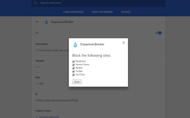Focus the Search extensions field
Image resolution: width=190 pixels, height=118 pixels.
click(89, 3)
